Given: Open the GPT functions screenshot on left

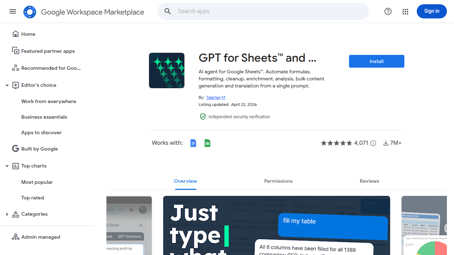Looking at the screenshot, I should point(129,226).
